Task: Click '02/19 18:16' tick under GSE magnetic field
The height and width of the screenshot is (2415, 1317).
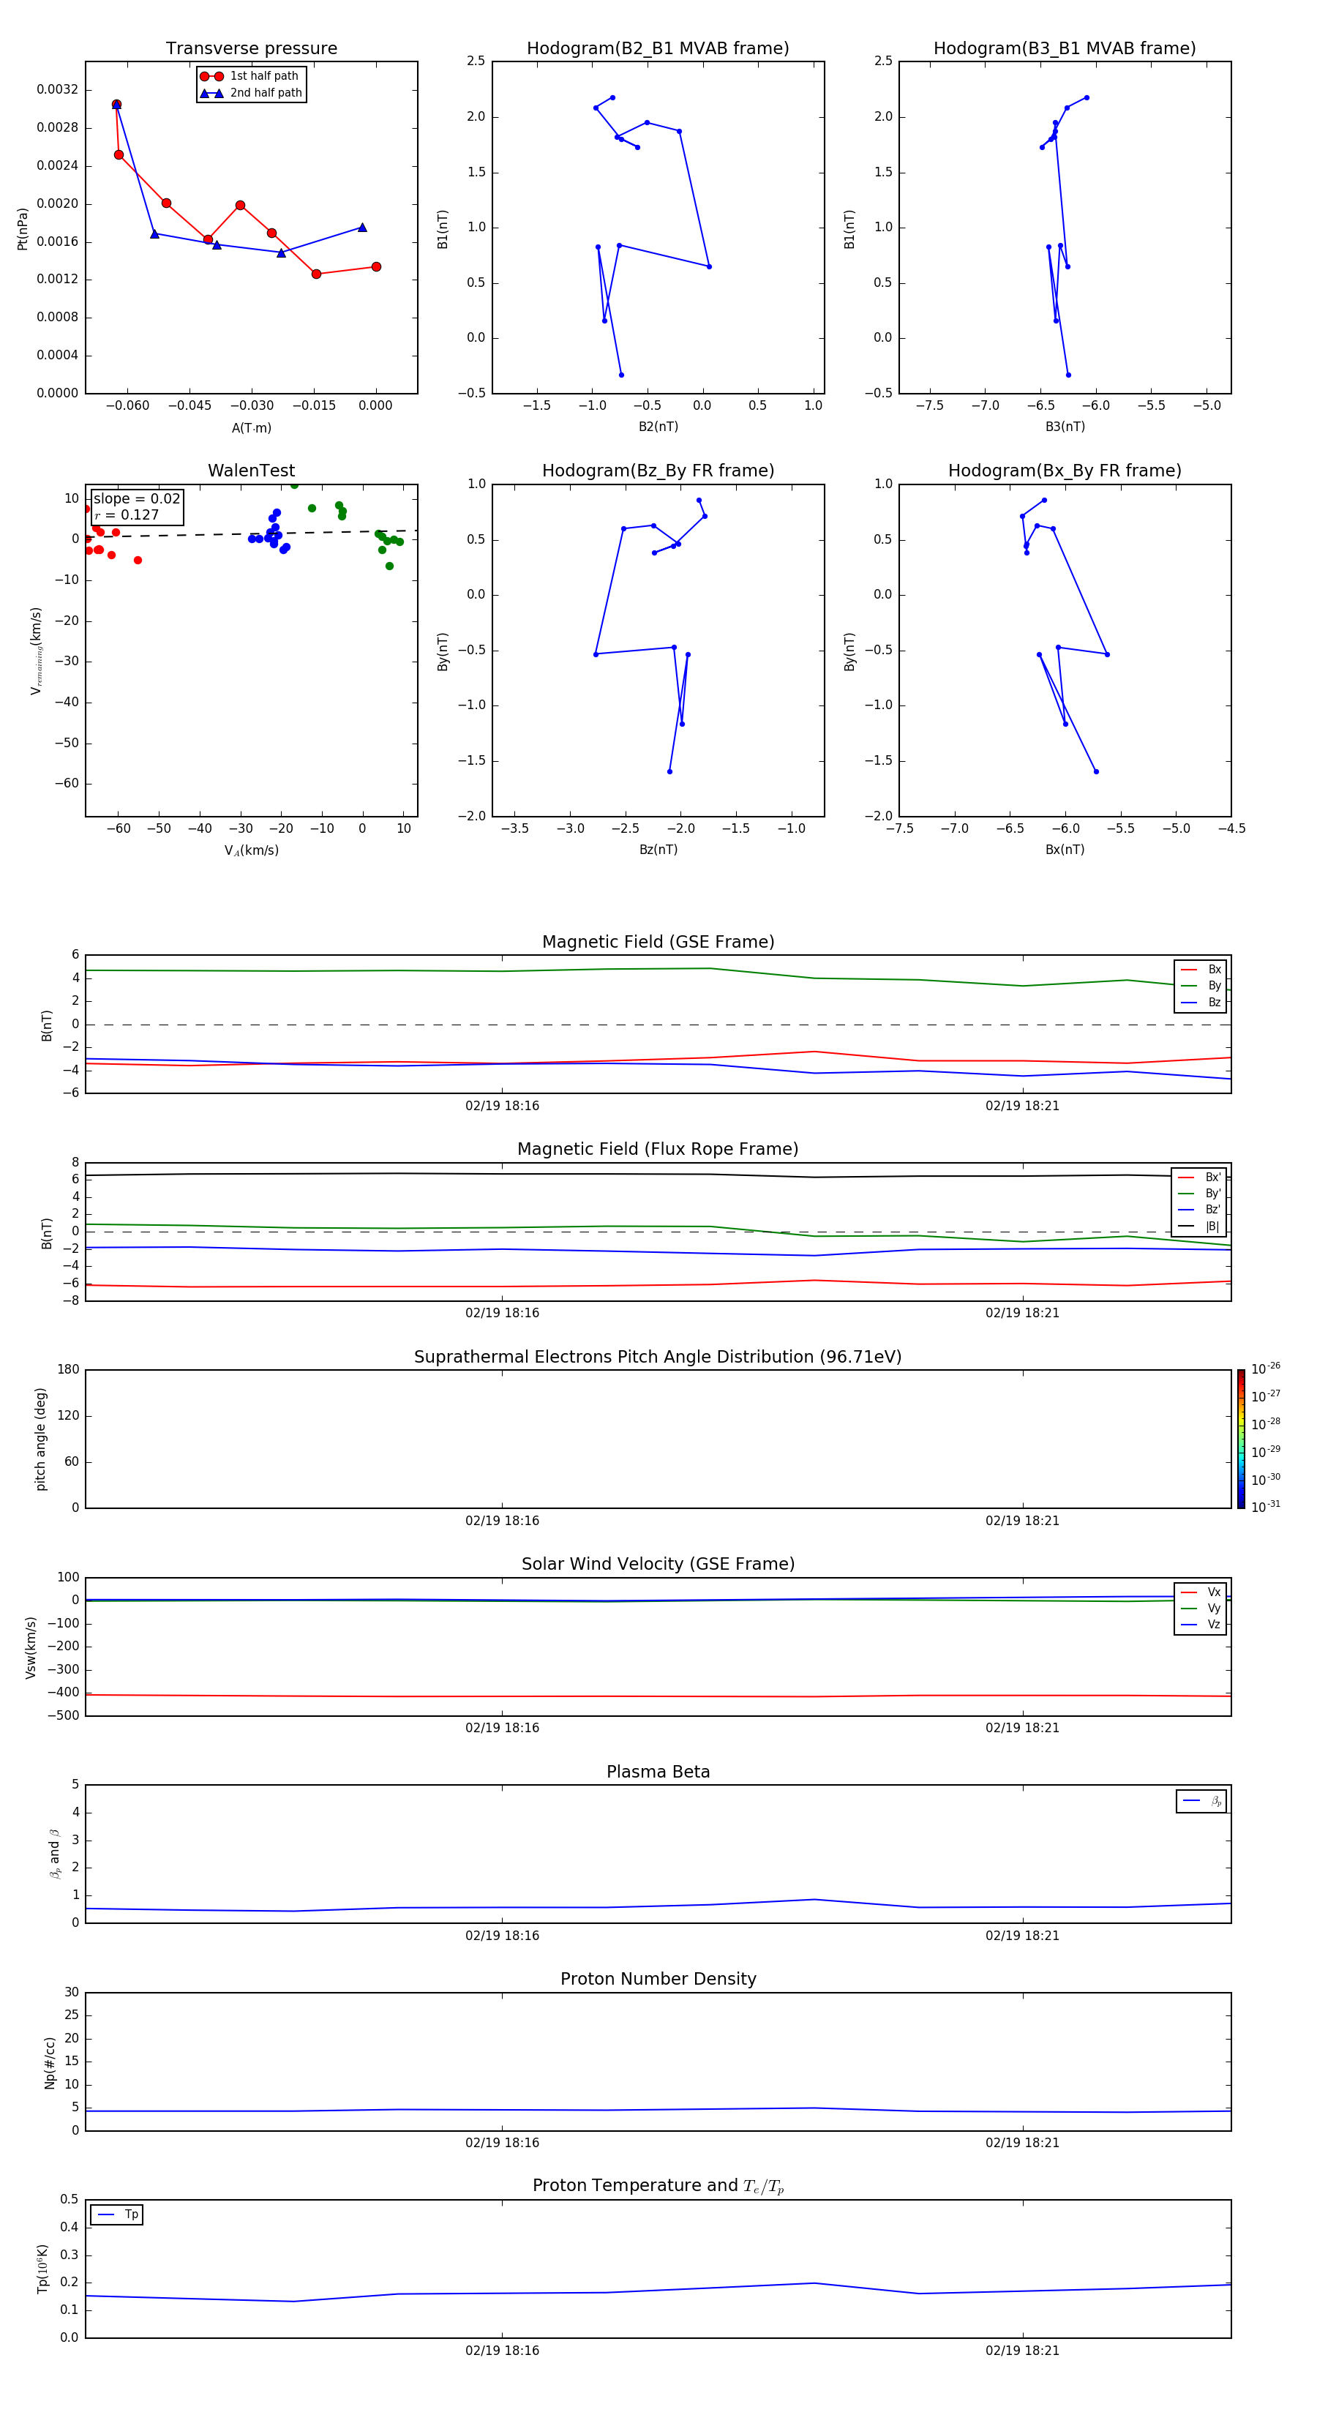Action: 503,1105
